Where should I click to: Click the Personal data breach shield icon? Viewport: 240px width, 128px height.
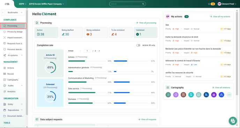5,49
